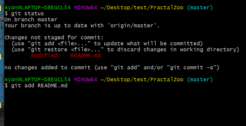Click the first purple MINGW64 label
246x126 pixels.
(86, 7)
